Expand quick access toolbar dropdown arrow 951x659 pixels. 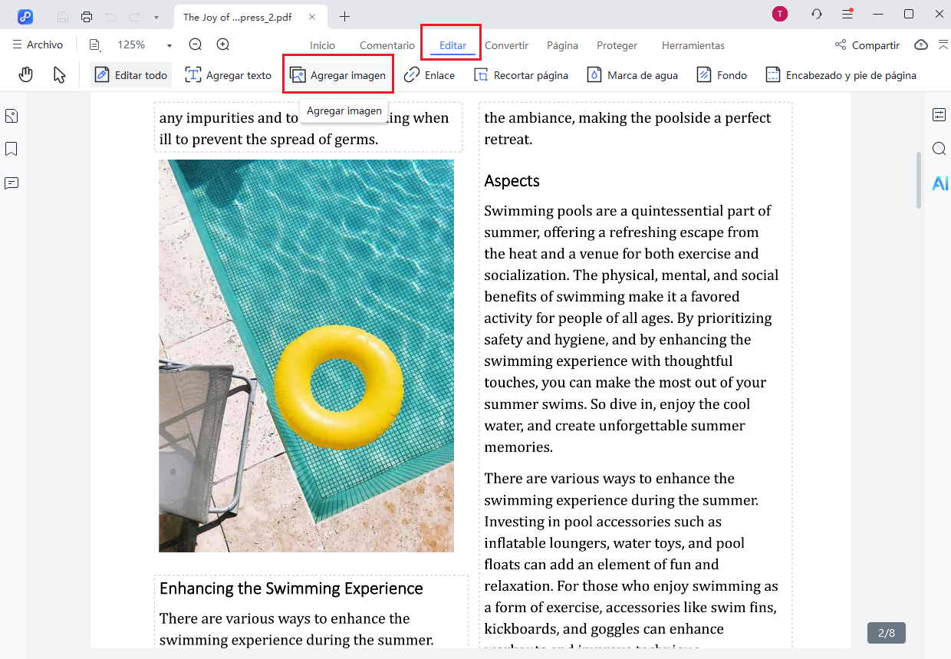point(156,17)
